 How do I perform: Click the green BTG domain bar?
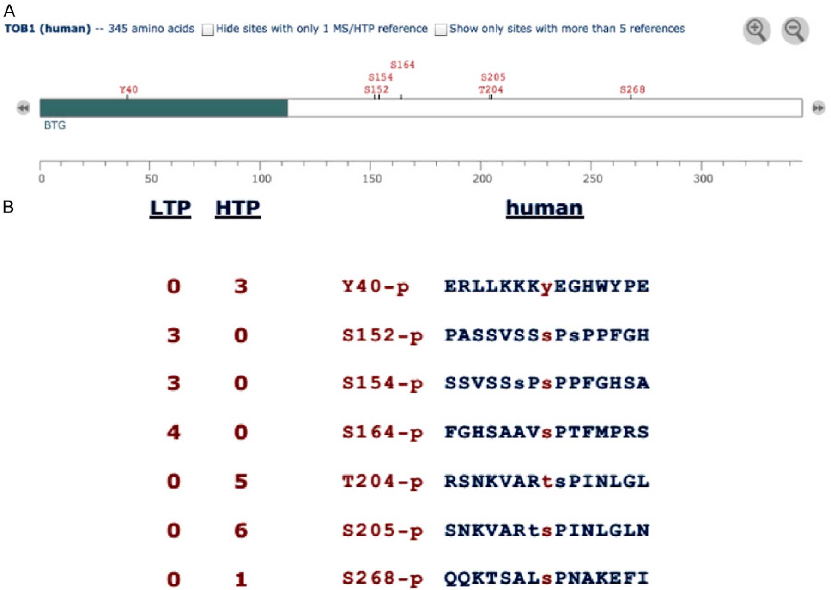click(164, 108)
